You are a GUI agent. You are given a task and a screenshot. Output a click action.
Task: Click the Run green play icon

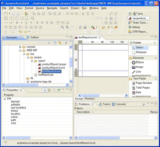pos(93,27)
